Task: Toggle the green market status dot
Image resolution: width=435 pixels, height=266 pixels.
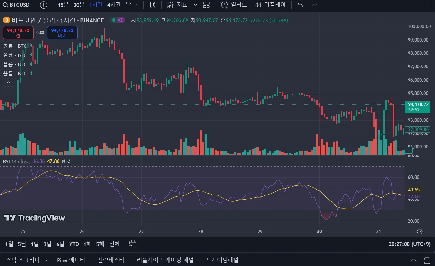Action: click(x=114, y=20)
